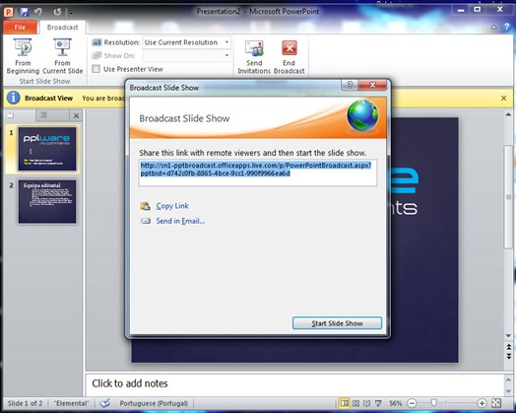Undo last action in quick access toolbar
Viewport: 516px width, 413px height.
coord(38,12)
